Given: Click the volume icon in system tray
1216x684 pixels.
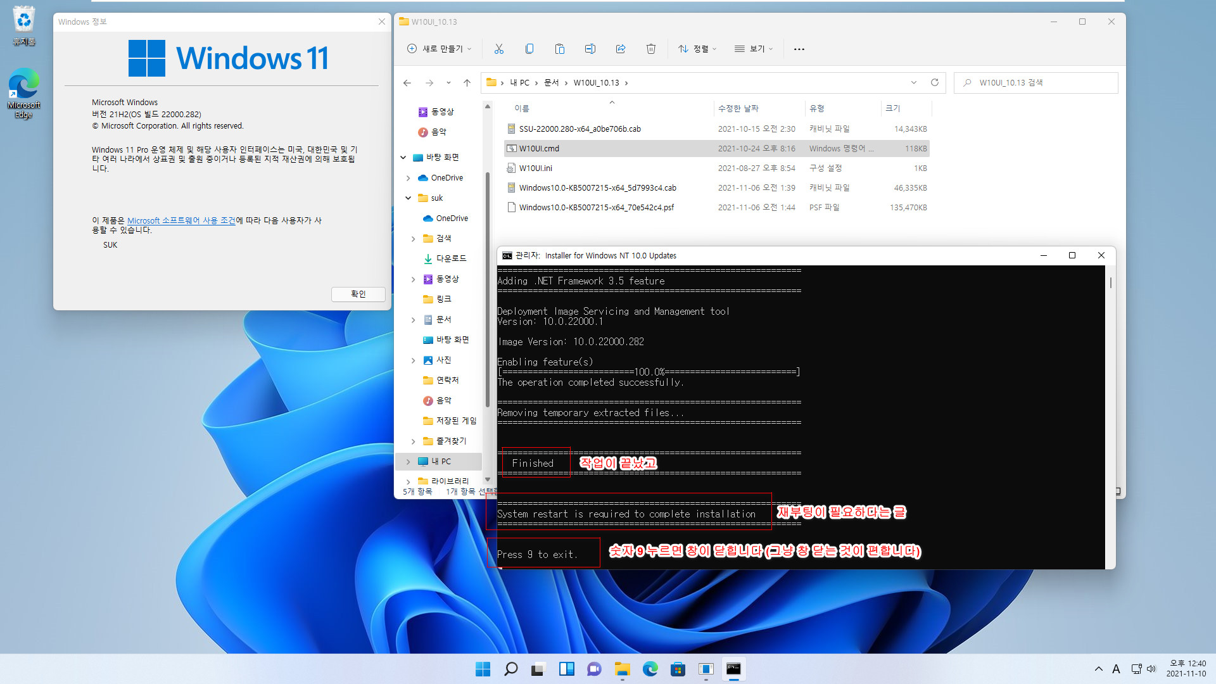Looking at the screenshot, I should point(1151,669).
